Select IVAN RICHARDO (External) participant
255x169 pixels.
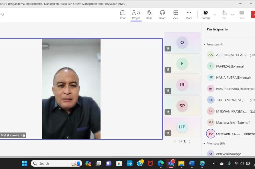pyautogui.click(x=230, y=89)
